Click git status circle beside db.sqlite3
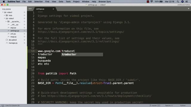The height and width of the screenshot is (107, 191). click(x=24, y=40)
